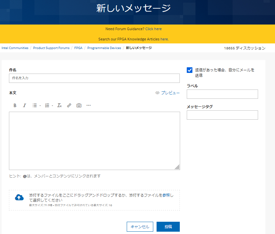Image resolution: width=275 pixels, height=234 pixels.
Task: Click the body editor resize handle
Action: (x=177, y=167)
